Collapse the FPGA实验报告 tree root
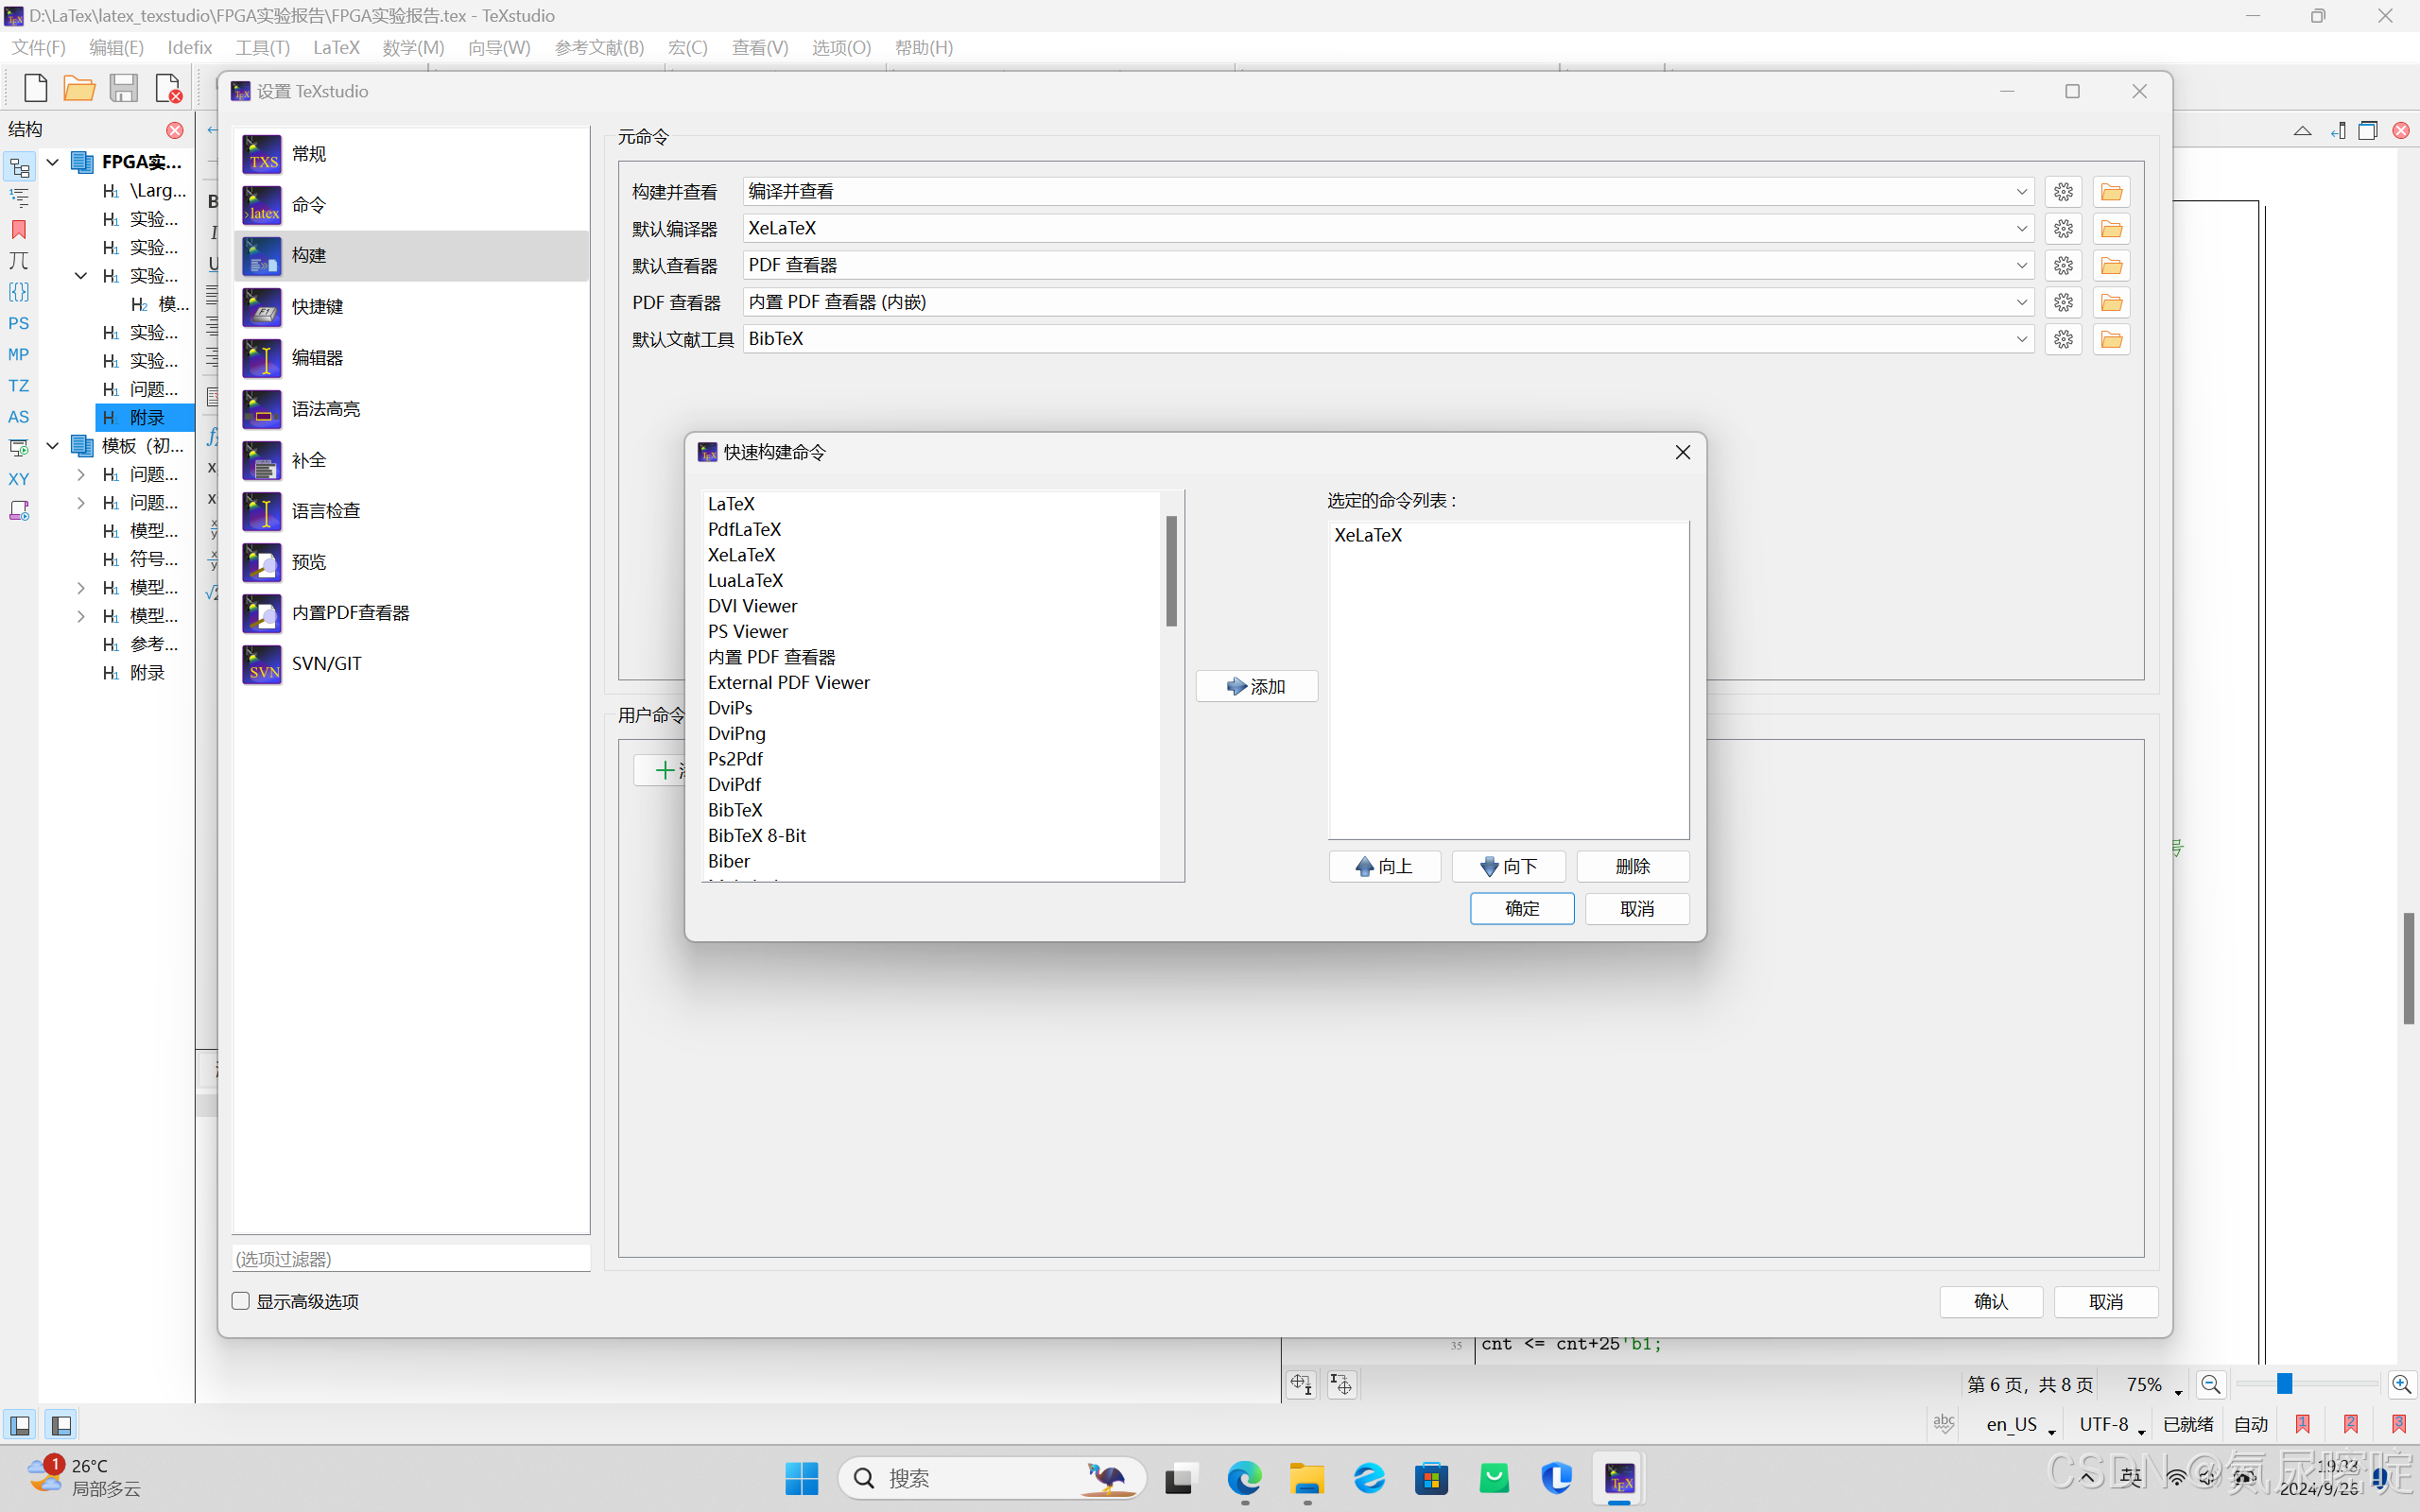 coord(53,162)
